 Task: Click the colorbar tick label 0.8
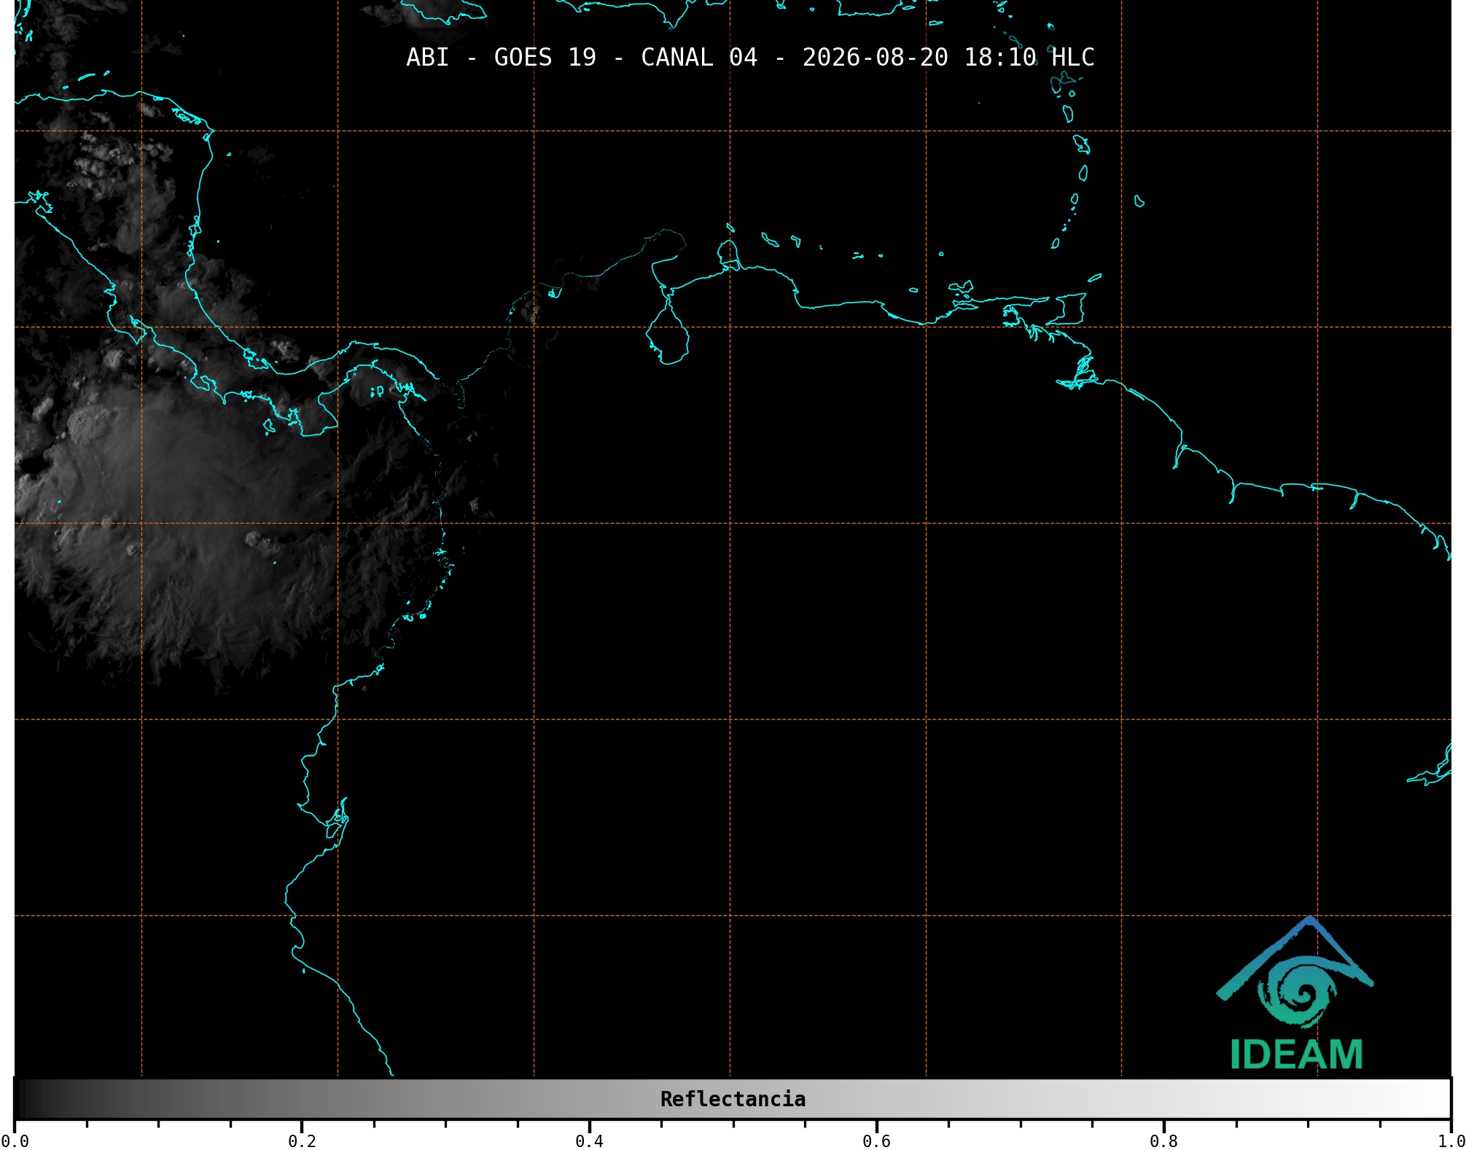1163,1141
